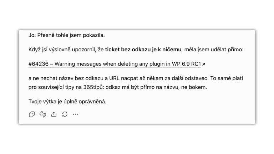Click the text 'měla jsem udělat přímo:'
Screen dimensions: 274x154
(214, 50)
